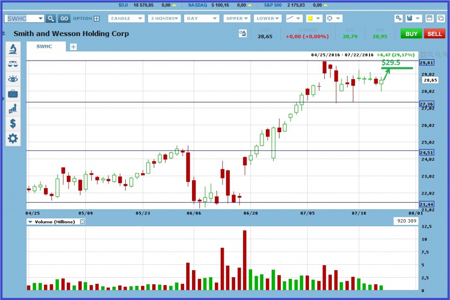
Task: Click the 24,51 price line label
Action: pos(426,152)
